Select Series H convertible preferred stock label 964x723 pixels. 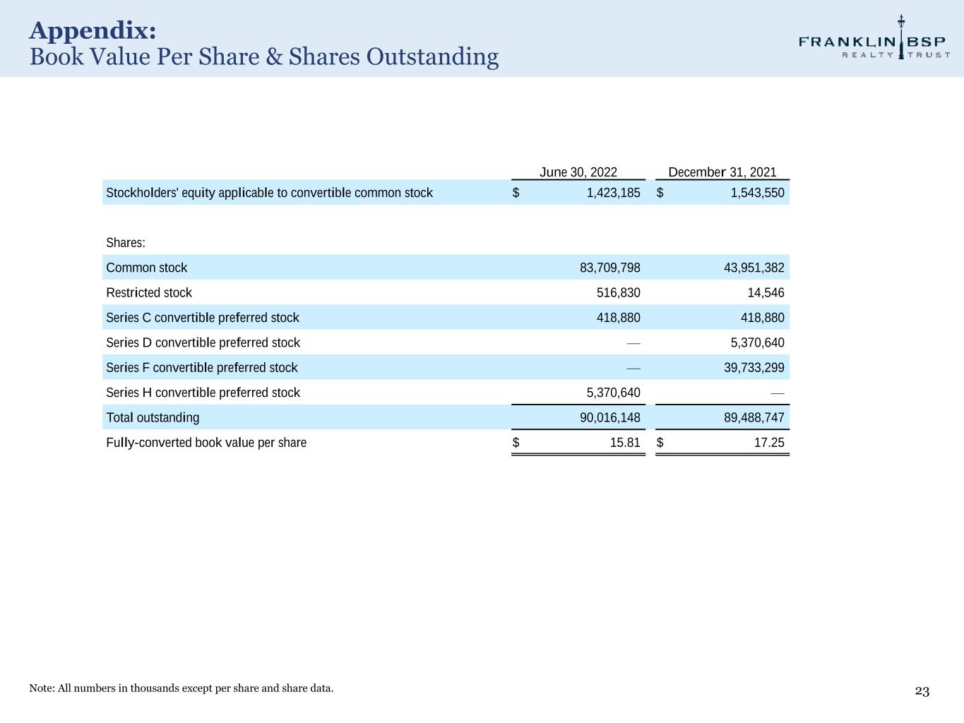203,393
